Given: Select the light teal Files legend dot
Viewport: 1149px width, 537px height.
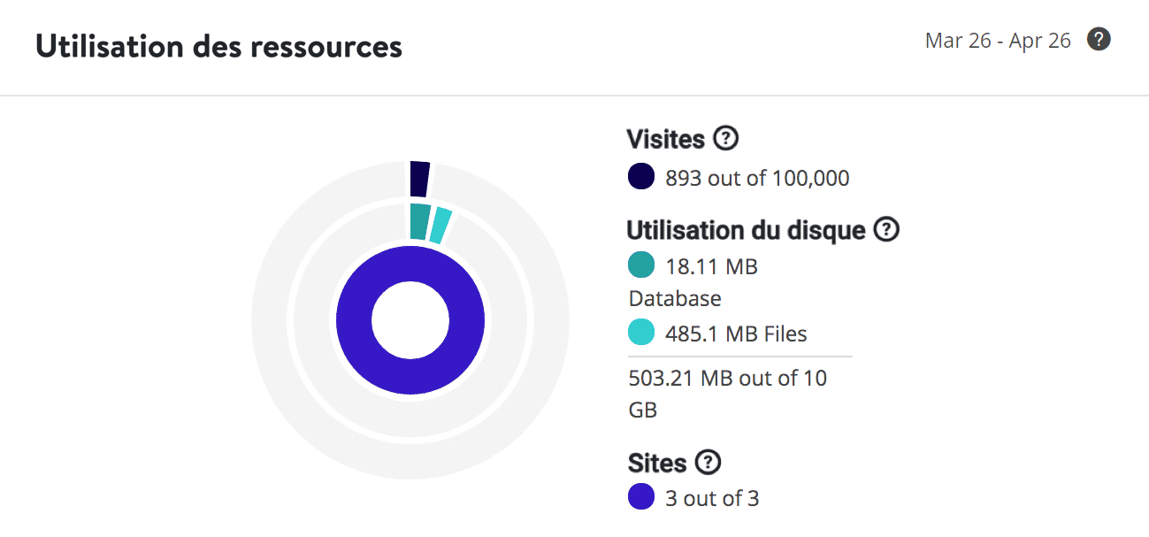Looking at the screenshot, I should (640, 333).
